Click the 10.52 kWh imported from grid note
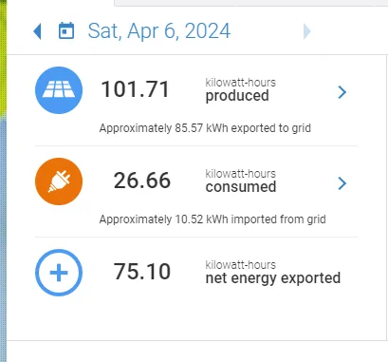The width and height of the screenshot is (388, 362). coord(212,219)
